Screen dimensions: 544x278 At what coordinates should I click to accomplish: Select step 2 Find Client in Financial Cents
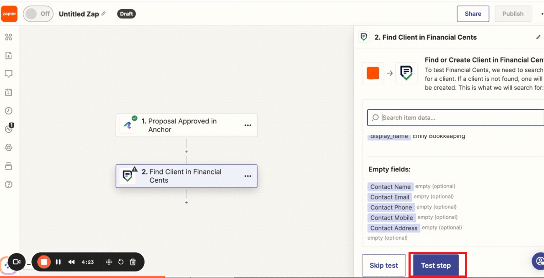click(186, 176)
